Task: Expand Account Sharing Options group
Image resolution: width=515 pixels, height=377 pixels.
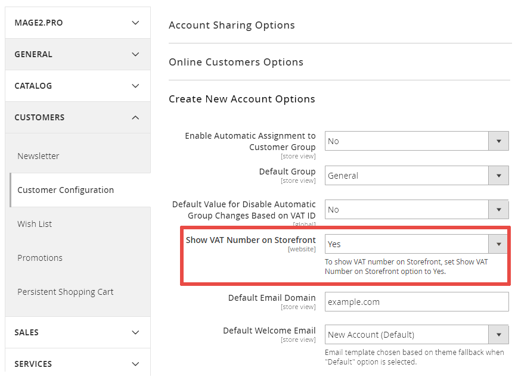Action: point(232,25)
